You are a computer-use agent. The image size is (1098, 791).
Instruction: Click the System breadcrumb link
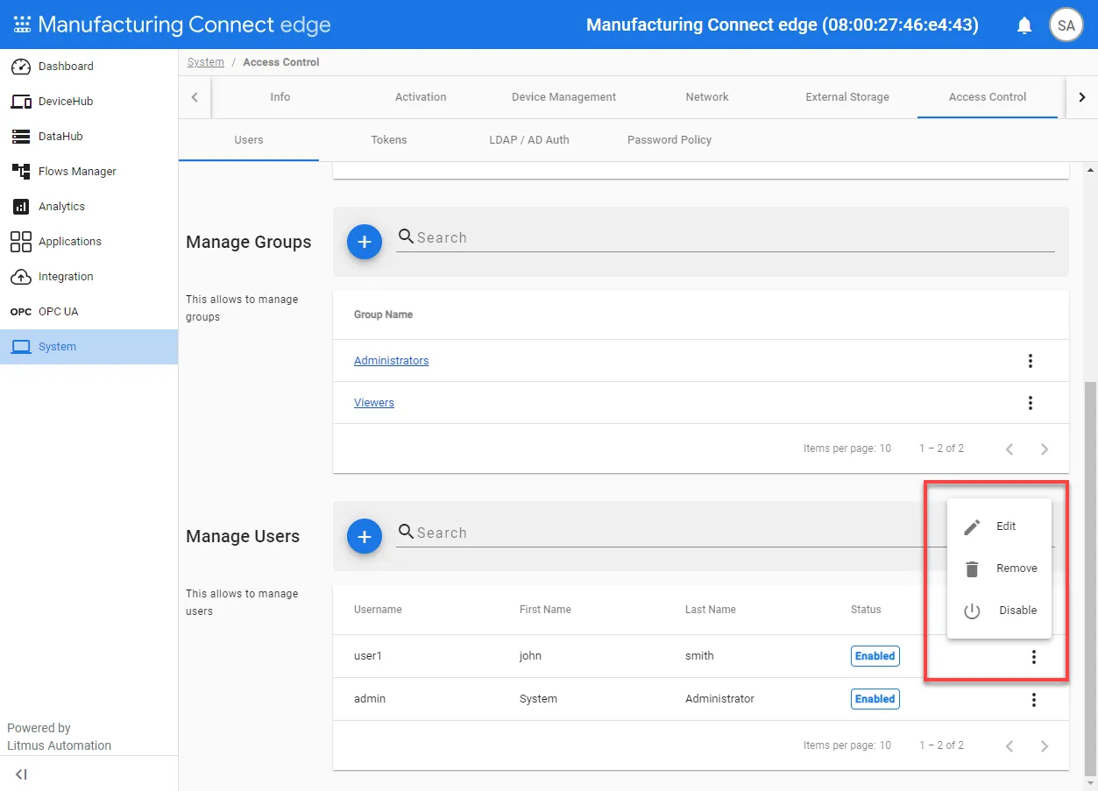tap(206, 62)
